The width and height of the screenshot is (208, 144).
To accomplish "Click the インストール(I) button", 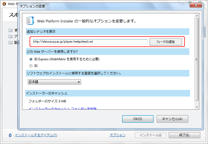I will pos(151,135).
